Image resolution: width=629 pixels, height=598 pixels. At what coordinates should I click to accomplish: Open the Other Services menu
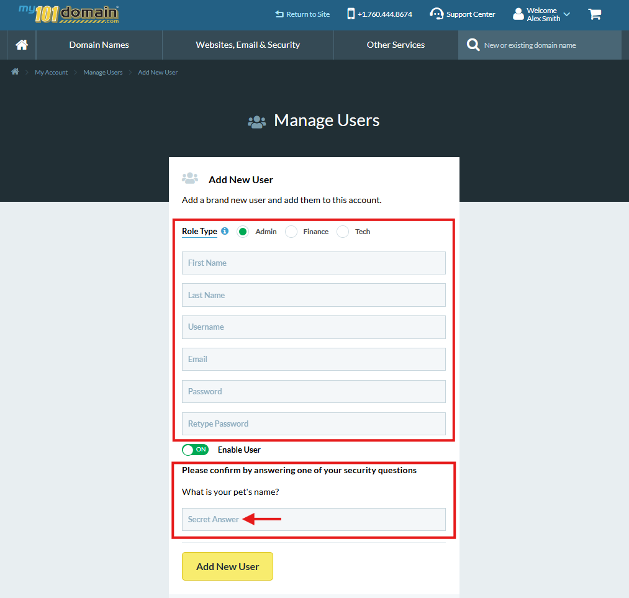396,45
